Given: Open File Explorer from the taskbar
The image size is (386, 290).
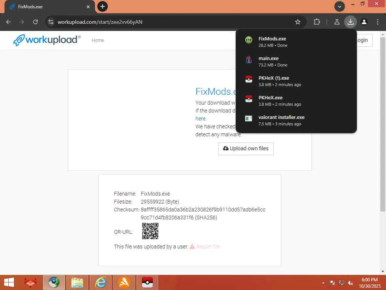Looking at the screenshot, I should (x=77, y=282).
